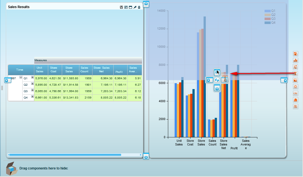Image resolution: width=303 pixels, height=177 pixels.
Task: Click the Q1 legend color swatch
Action: pos(267,11)
